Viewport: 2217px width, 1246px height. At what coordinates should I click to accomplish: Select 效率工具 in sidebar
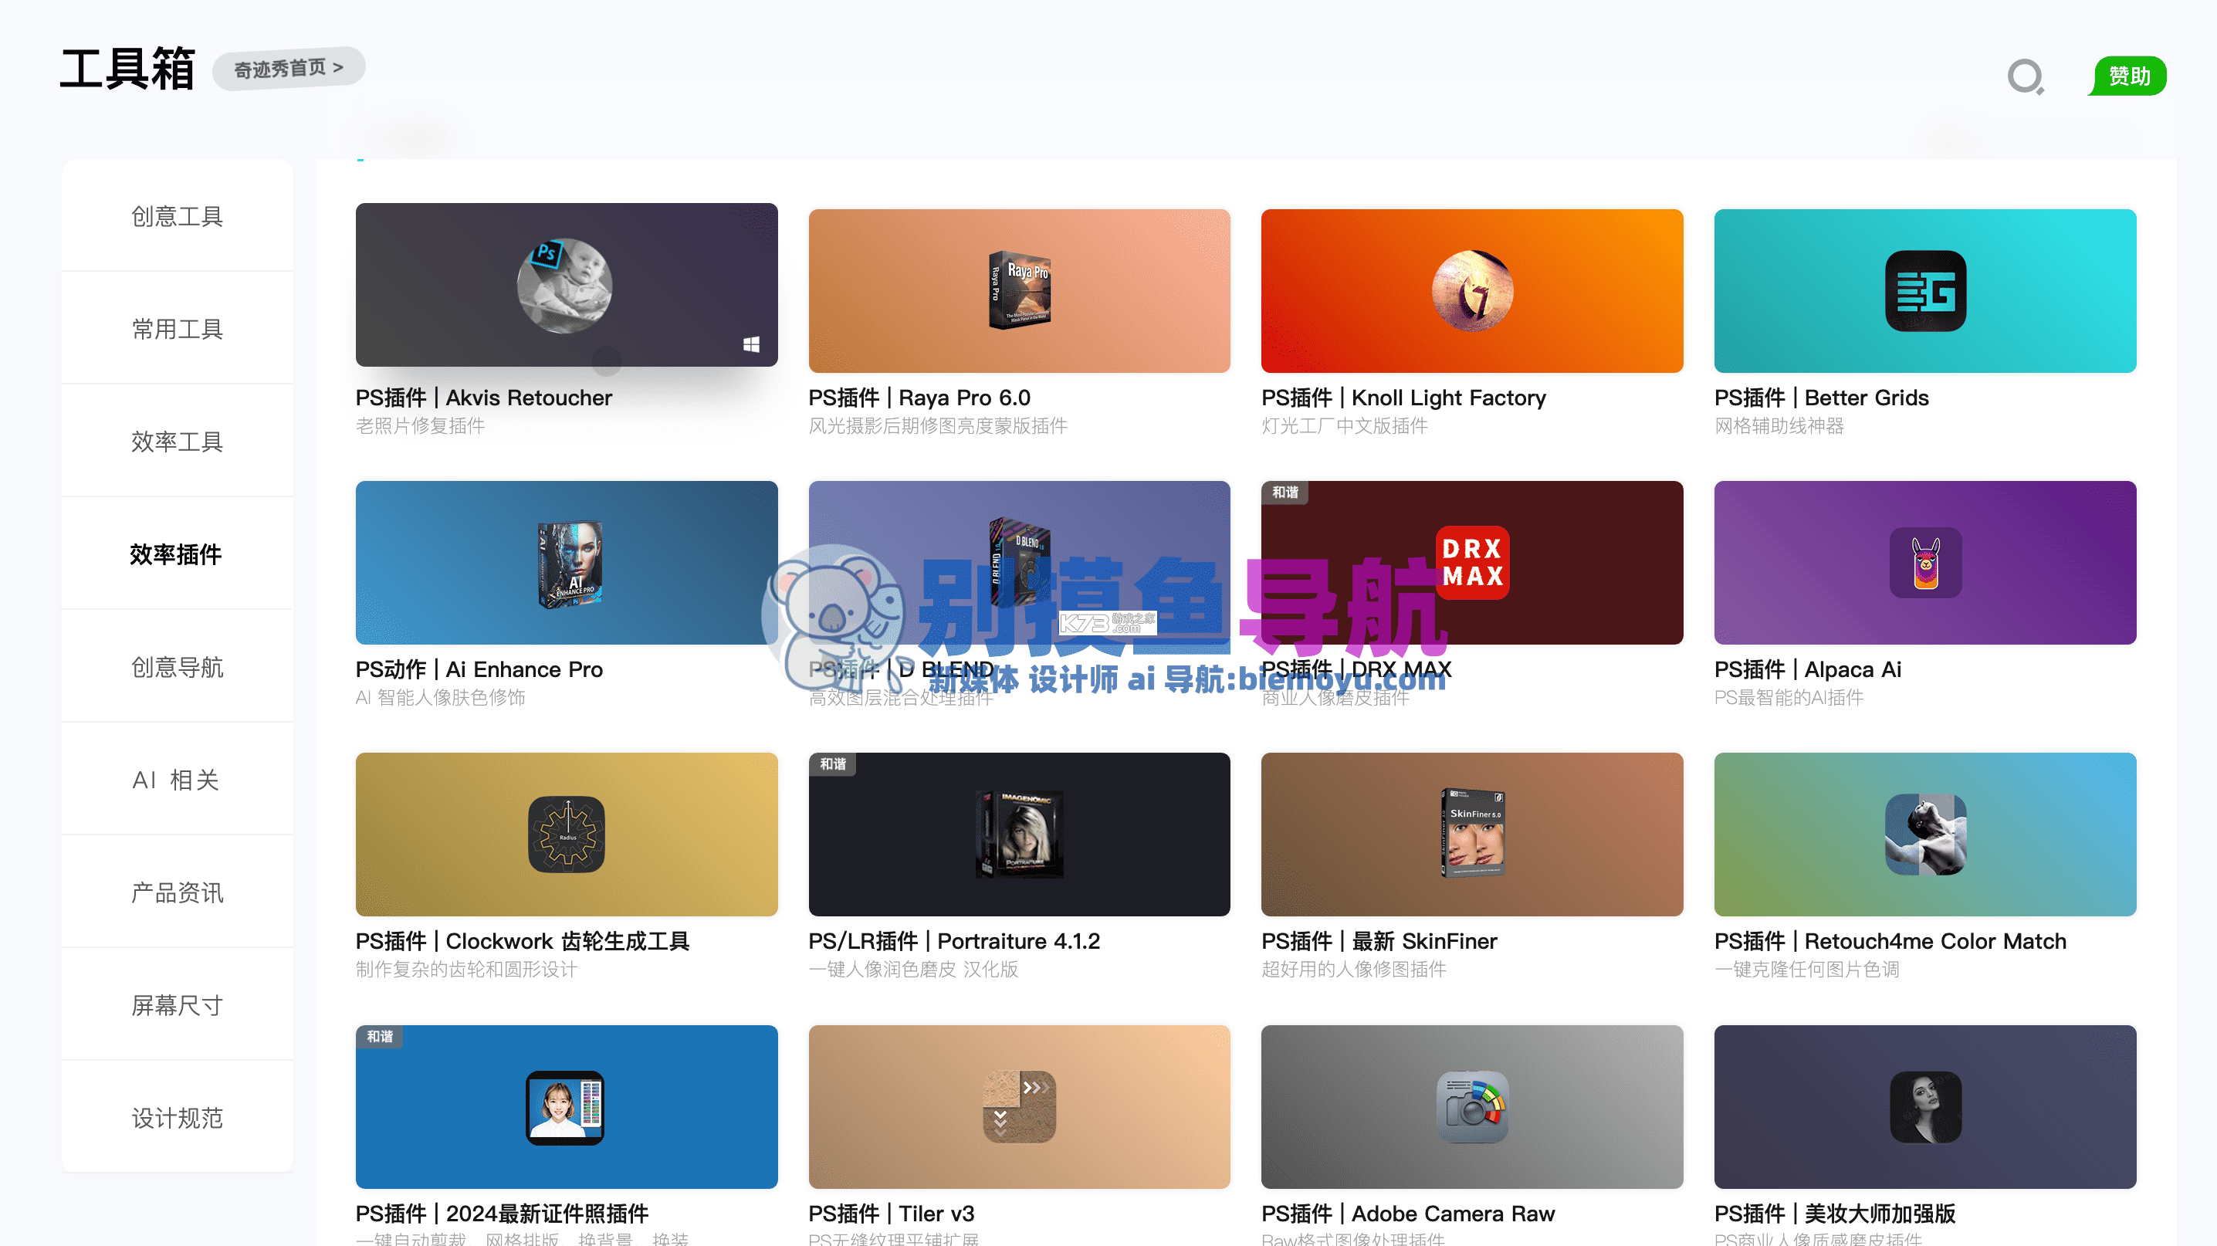[178, 442]
